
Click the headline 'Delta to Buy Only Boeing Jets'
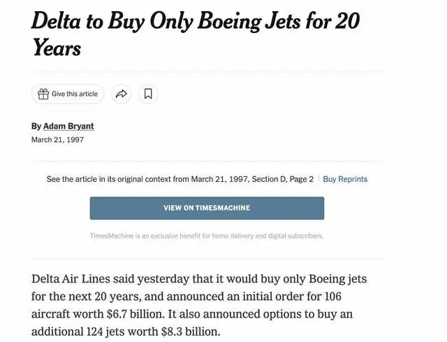(195, 21)
